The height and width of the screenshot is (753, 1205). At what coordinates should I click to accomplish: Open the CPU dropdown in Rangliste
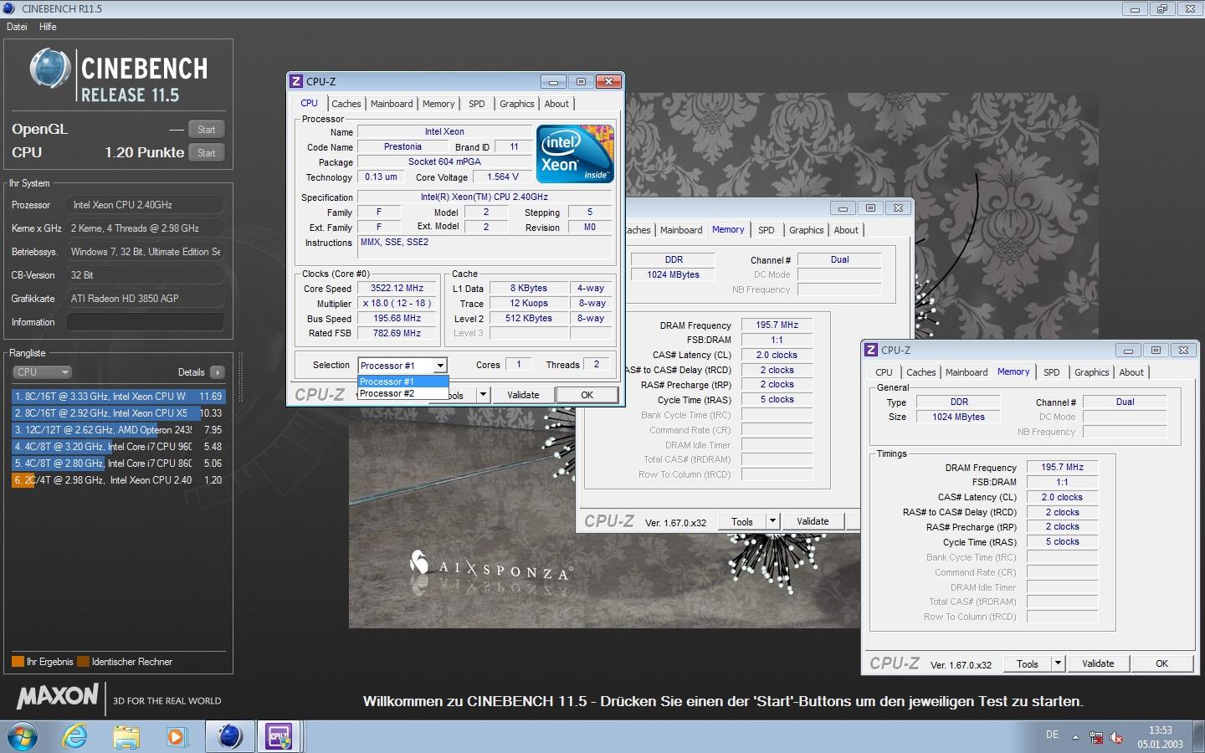click(42, 372)
